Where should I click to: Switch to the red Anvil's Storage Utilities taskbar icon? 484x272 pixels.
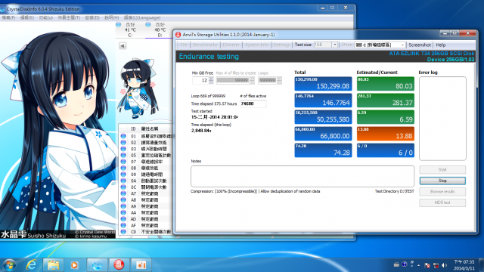point(119,265)
